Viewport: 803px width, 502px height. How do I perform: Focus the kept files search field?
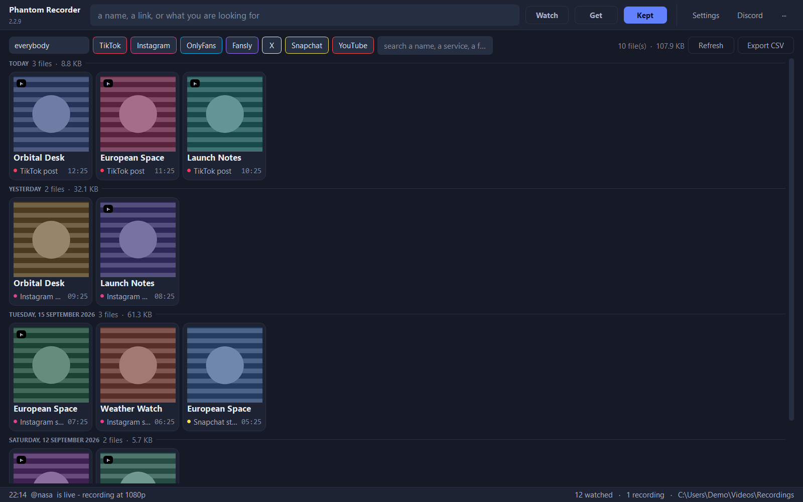435,45
